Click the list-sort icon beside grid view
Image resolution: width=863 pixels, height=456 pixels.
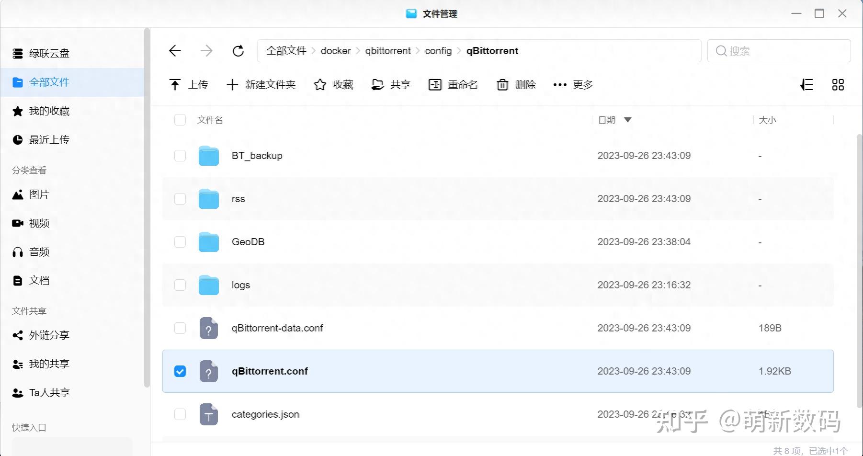(807, 84)
